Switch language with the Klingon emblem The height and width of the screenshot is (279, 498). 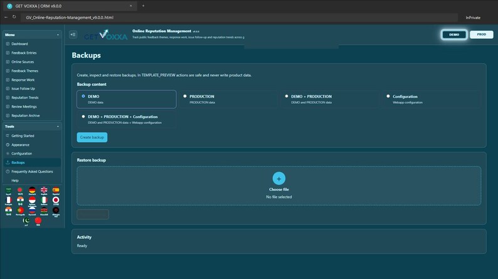(x=56, y=211)
